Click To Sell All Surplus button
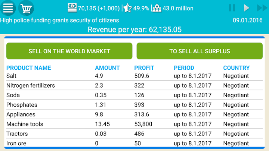The image size is (269, 151). pos(200,51)
